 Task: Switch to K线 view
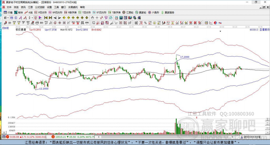[29, 13]
